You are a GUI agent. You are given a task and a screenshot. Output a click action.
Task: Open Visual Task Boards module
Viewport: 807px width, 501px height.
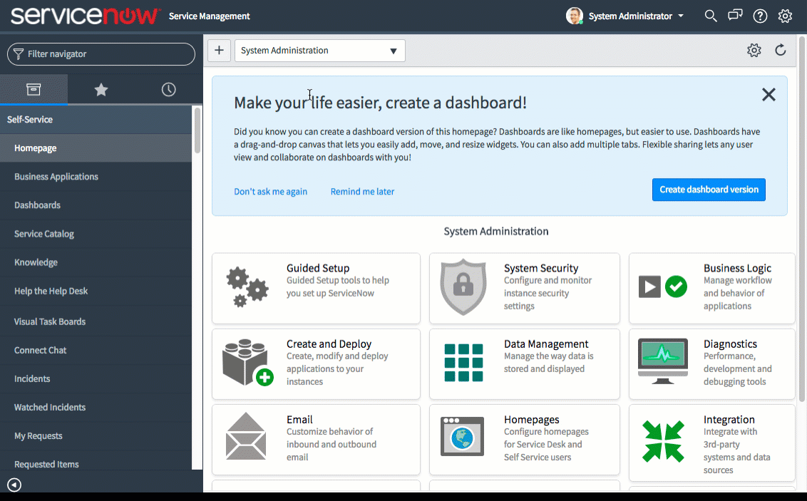pos(96,321)
